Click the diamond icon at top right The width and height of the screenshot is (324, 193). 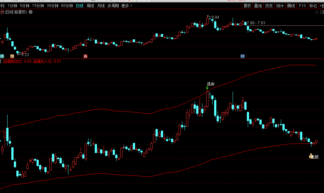317,12
